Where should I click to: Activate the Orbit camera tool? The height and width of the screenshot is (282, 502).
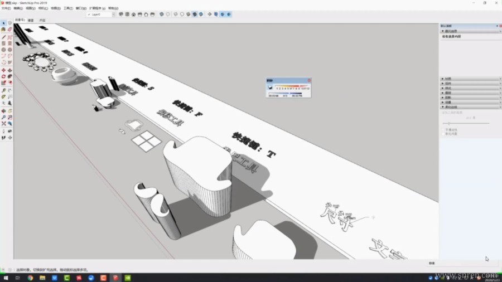pyautogui.click(x=3, y=110)
